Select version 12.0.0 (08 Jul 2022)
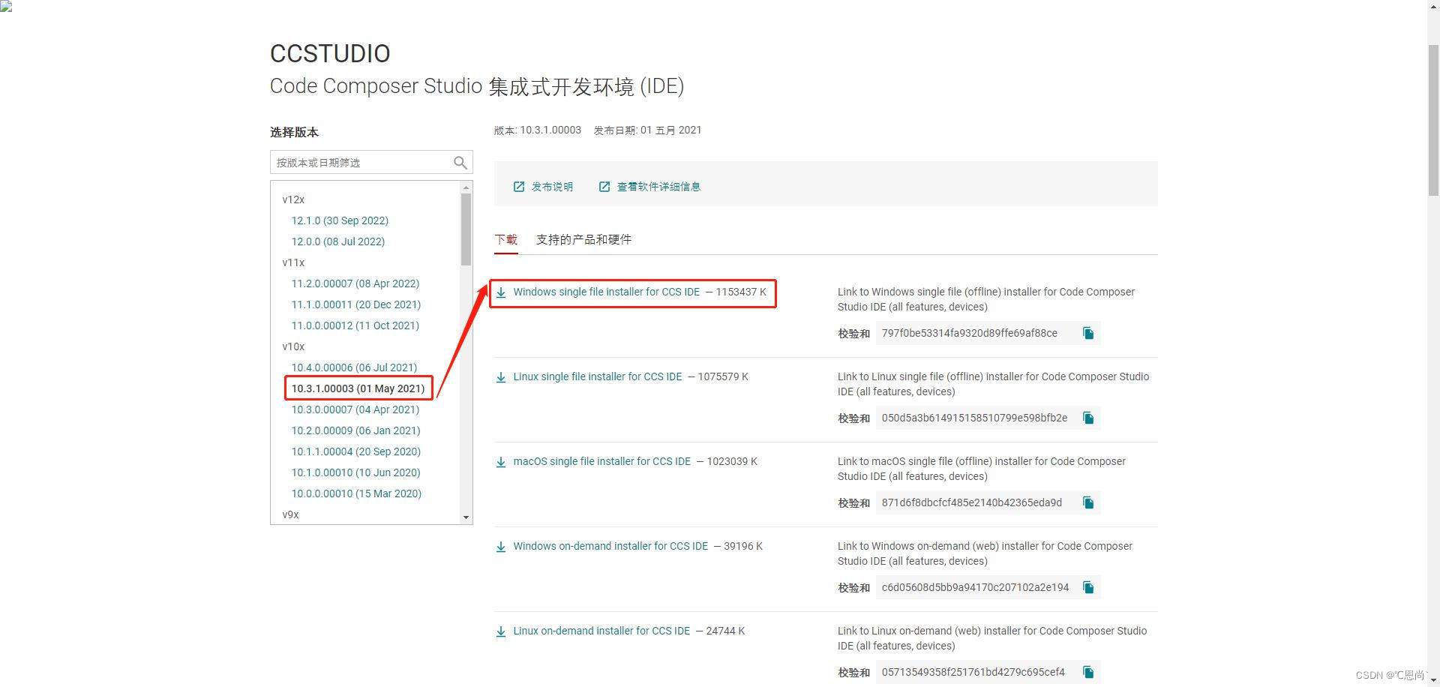1440x687 pixels. point(338,241)
